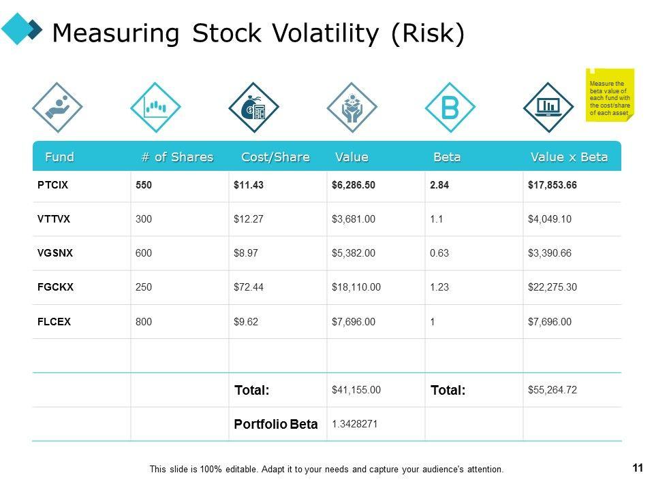This screenshot has height=490, width=654.
Task: Click the FGCKX fund name
Action: [x=56, y=287]
